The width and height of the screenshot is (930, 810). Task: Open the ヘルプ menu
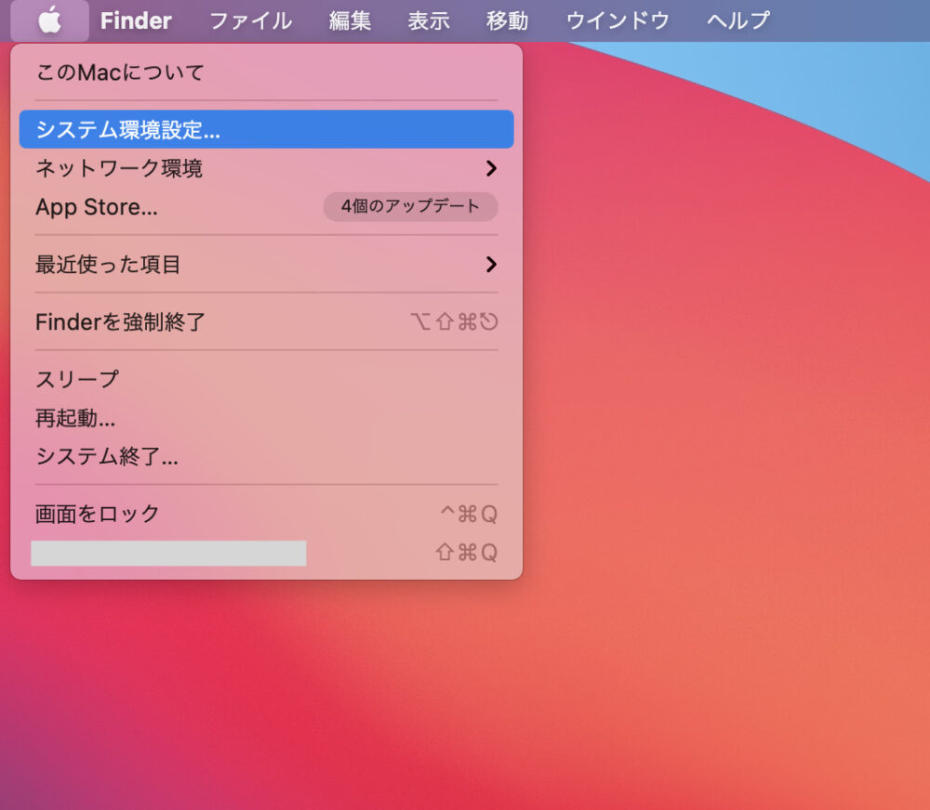[738, 20]
